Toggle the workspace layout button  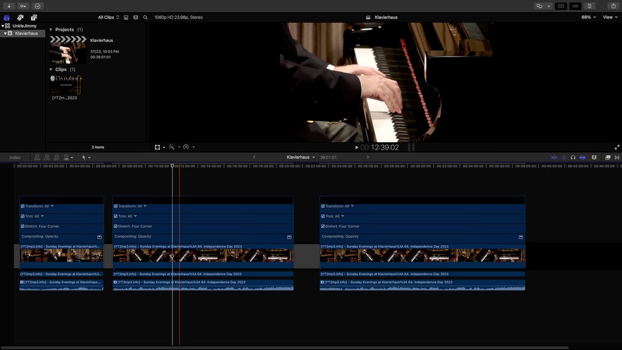[x=539, y=6]
